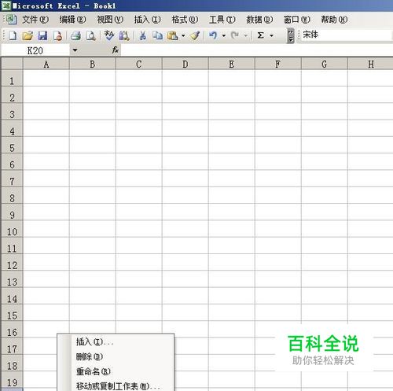The image size is (393, 391).
Task: Open the 宋体 font name box
Action: (x=346, y=35)
